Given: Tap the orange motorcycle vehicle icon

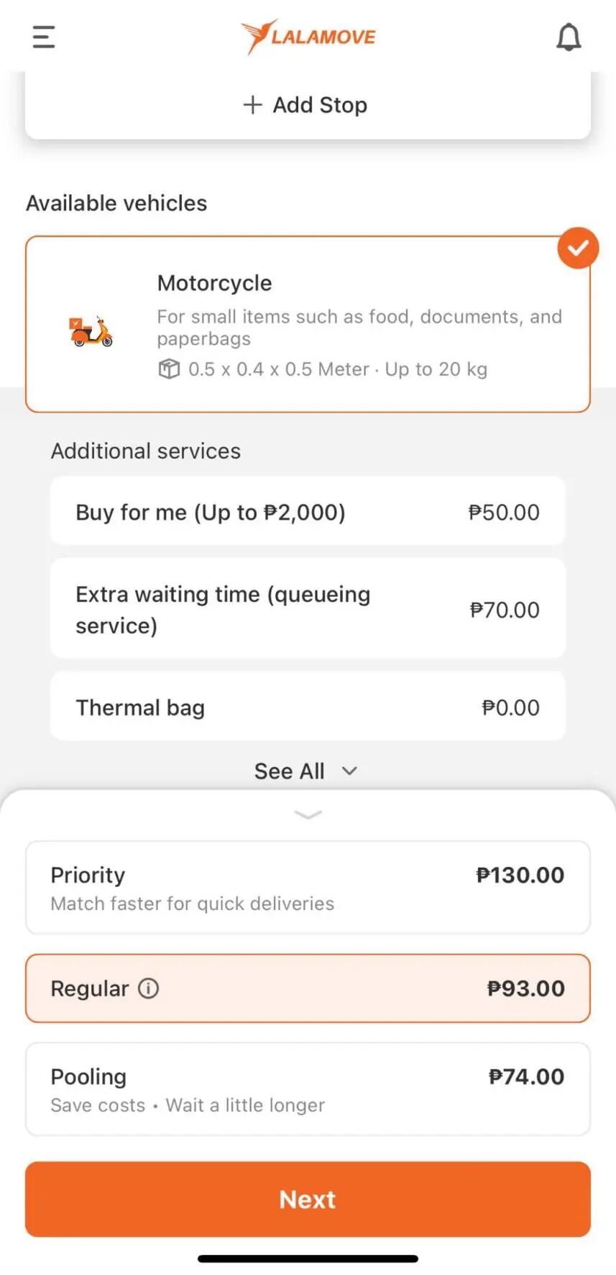Looking at the screenshot, I should (91, 331).
